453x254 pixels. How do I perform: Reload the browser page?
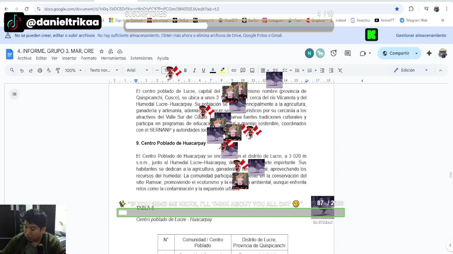(x=27, y=9)
